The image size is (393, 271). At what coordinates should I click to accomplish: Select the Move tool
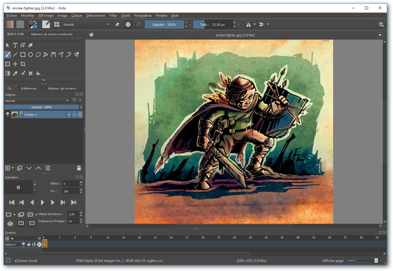pos(15,64)
